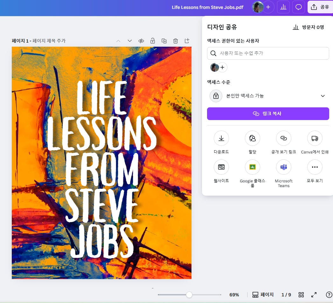The image size is (333, 303).
Task: Click 모두 보기 three-dots icon
Action: point(315,167)
